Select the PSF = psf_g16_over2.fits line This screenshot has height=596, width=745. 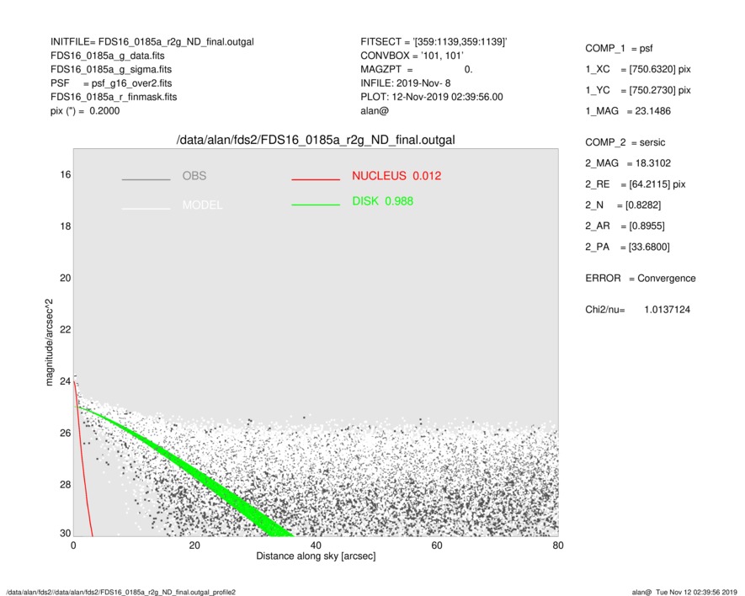pyautogui.click(x=111, y=83)
